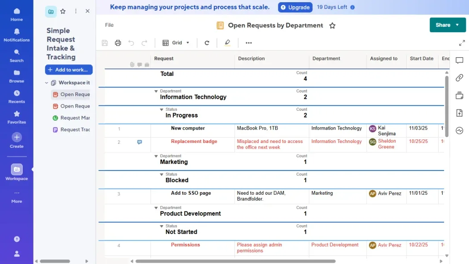The width and height of the screenshot is (469, 264).
Task: Click the workspace panel horizontal scrollbar
Action: (x=55, y=261)
